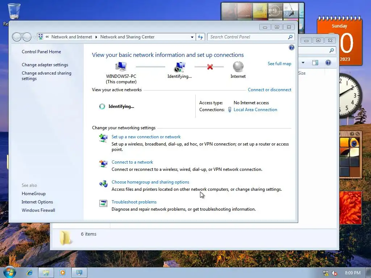Click the muted volume tray icon
This screenshot has height=278, width=371.
(334, 273)
